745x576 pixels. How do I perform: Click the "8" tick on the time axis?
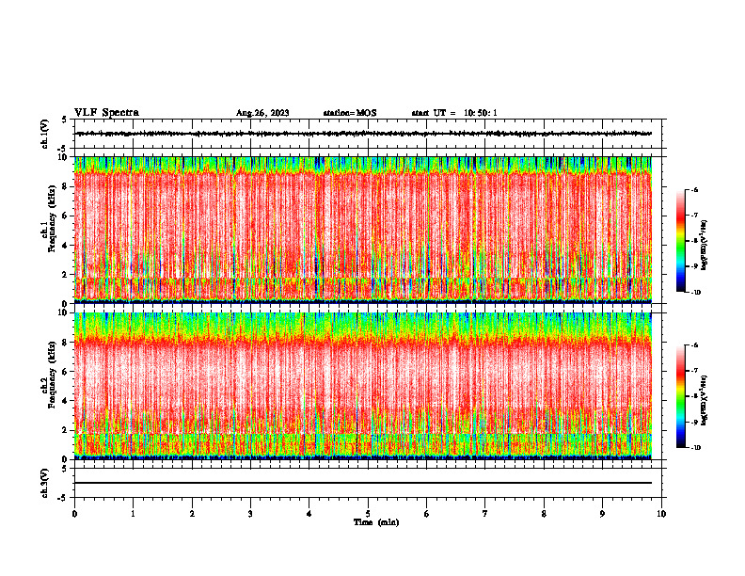(544, 514)
